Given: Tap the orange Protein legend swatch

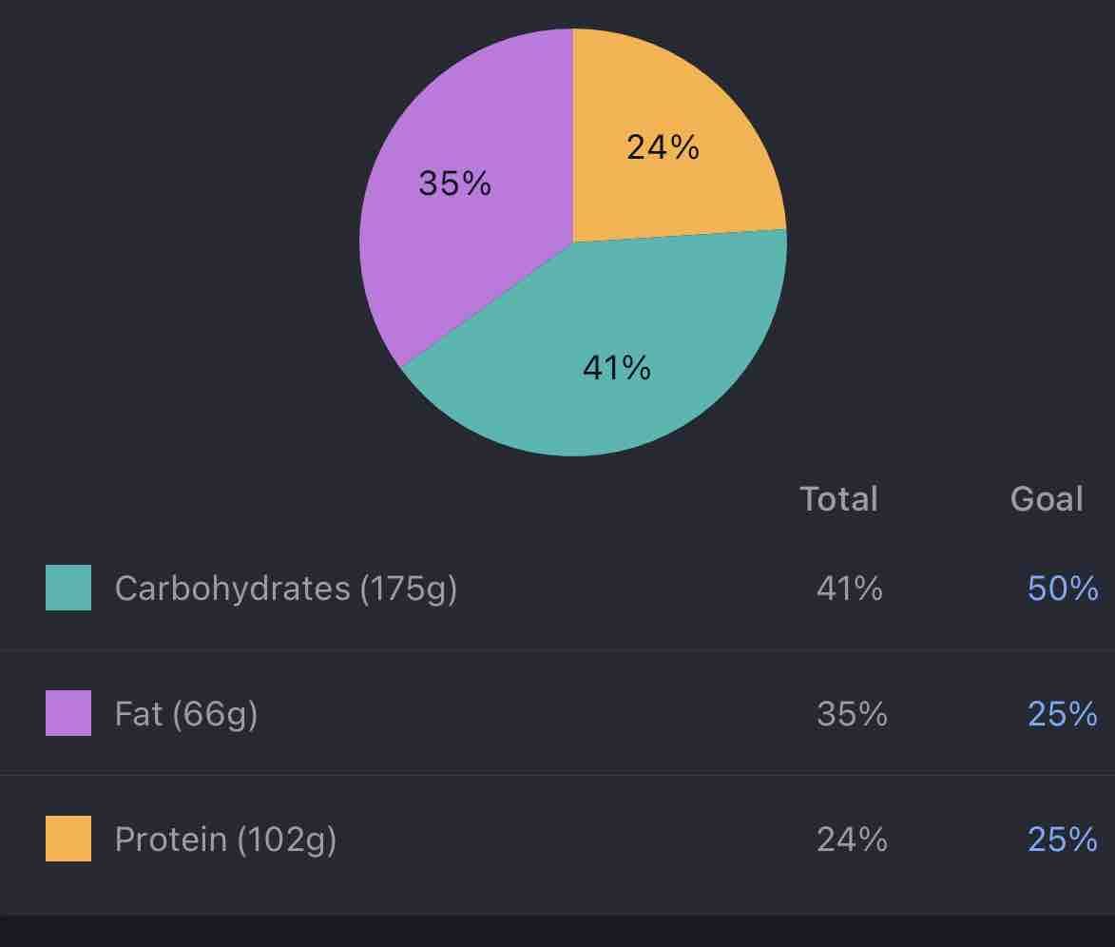Looking at the screenshot, I should click(68, 839).
